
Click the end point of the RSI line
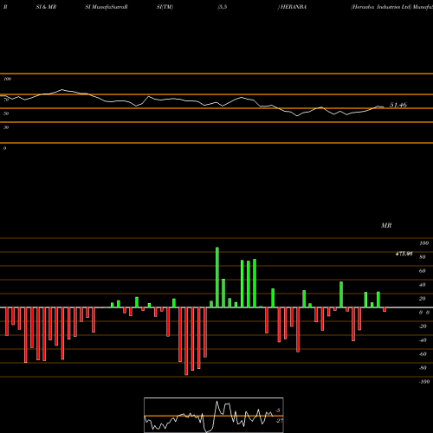(x=384, y=107)
